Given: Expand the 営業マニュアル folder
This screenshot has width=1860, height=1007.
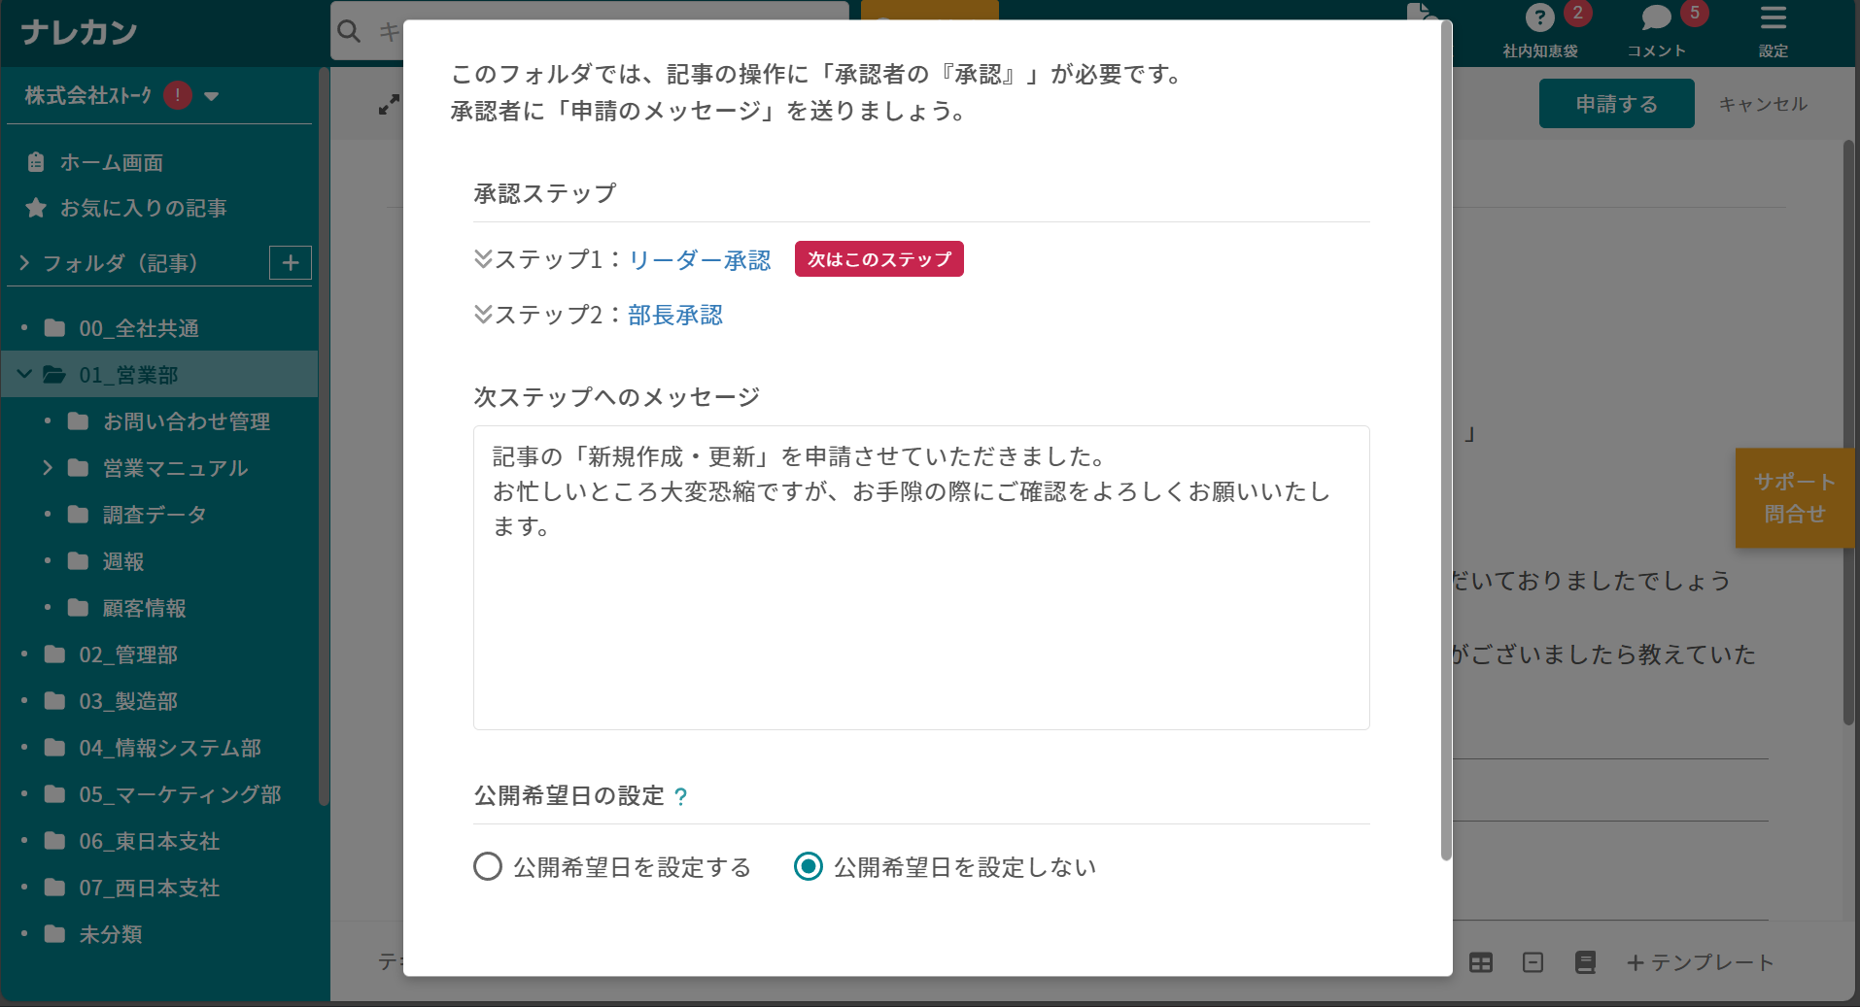Looking at the screenshot, I should [48, 467].
